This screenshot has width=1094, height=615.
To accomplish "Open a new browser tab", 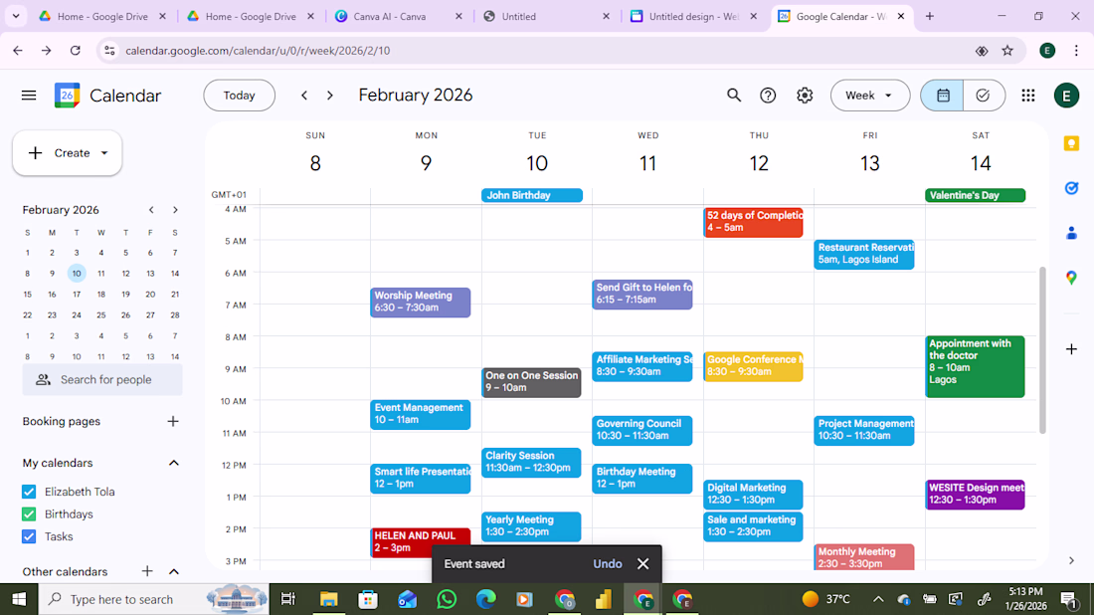I will (929, 16).
